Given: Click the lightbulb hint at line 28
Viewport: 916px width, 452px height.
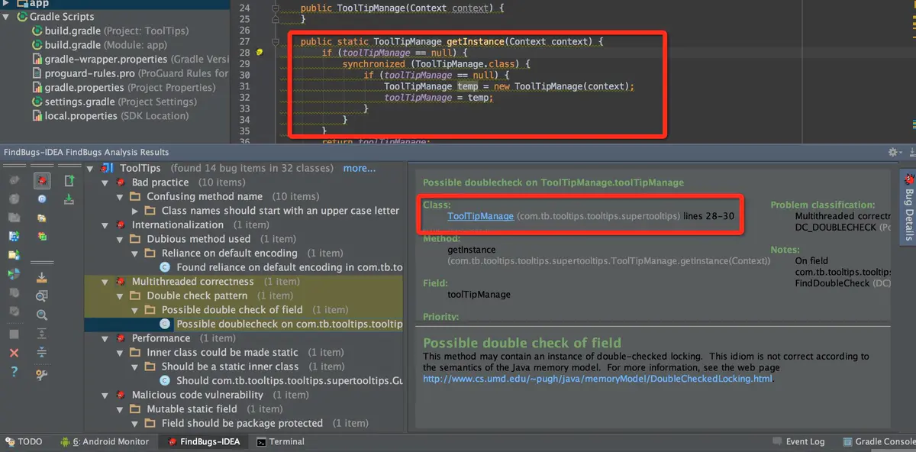Looking at the screenshot, I should 260,53.
